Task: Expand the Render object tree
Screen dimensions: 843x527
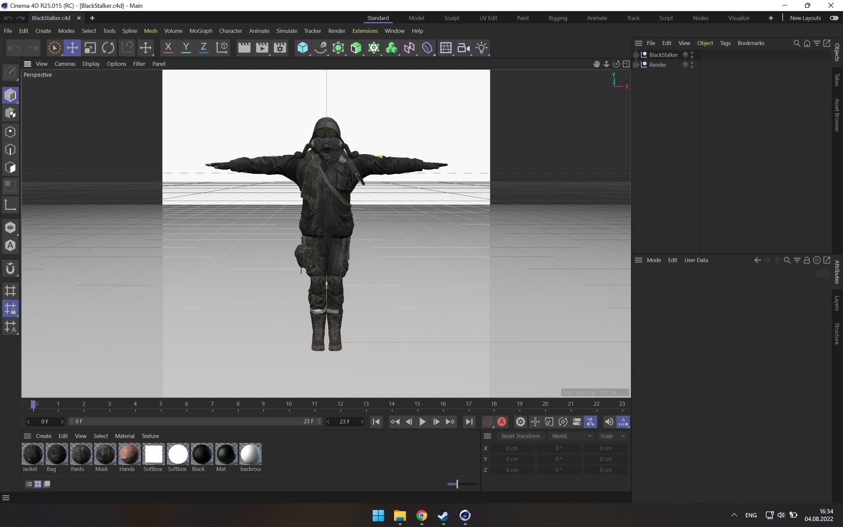Action: (636, 64)
